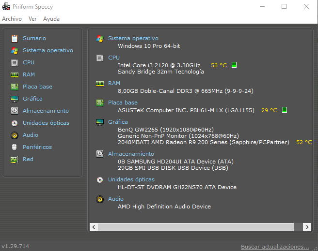Image resolution: width=318 pixels, height=251 pixels.
Task: Click the horizontal scrollbar thumb
Action: tap(196, 227)
